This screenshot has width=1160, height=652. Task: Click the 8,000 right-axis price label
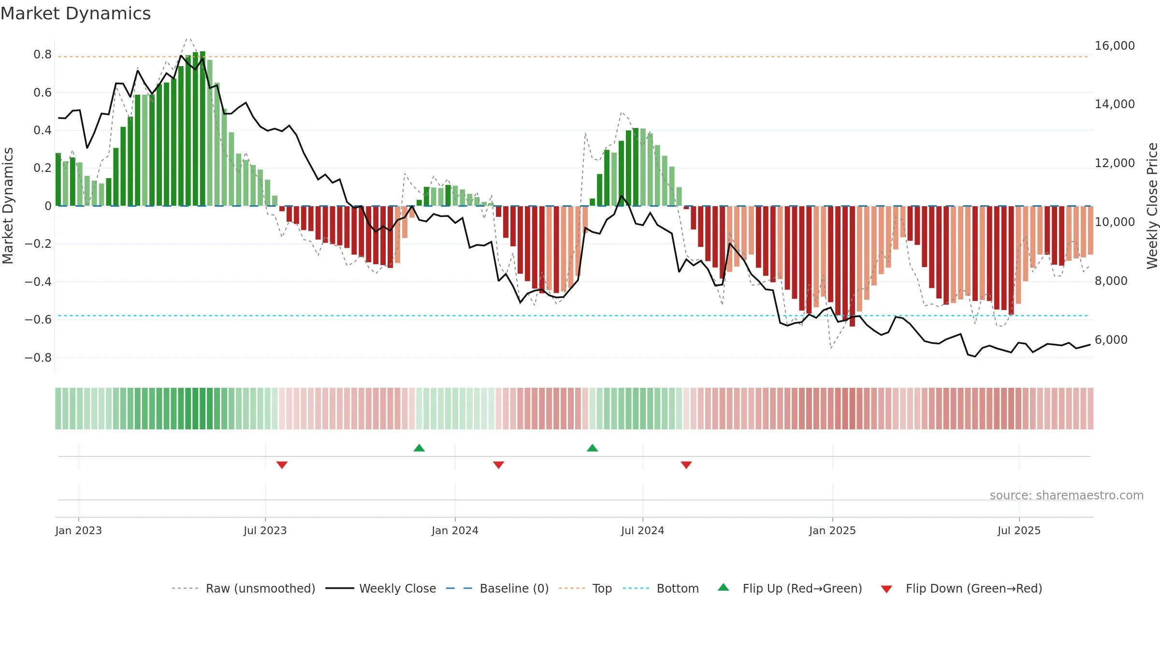pos(1111,281)
